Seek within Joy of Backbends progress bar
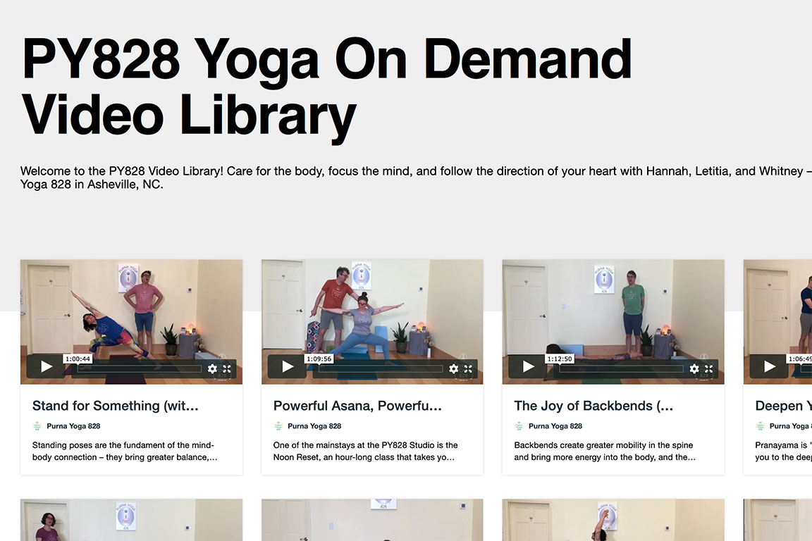This screenshot has height=541, width=812. coord(622,368)
